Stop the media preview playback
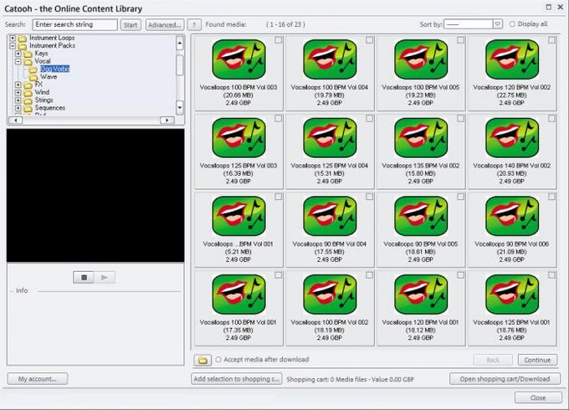 [84, 278]
